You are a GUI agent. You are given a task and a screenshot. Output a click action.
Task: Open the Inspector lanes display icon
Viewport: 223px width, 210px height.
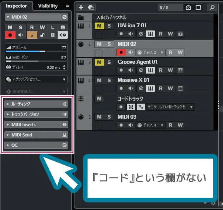(x=52, y=35)
